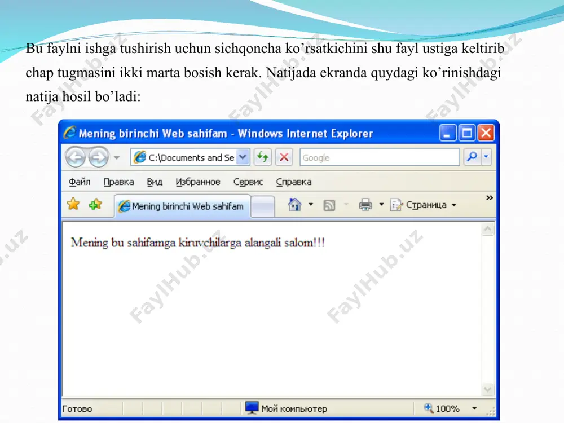Open recent pages dropdown beside Forward arrow
The height and width of the screenshot is (423, 564).
pyautogui.click(x=117, y=157)
